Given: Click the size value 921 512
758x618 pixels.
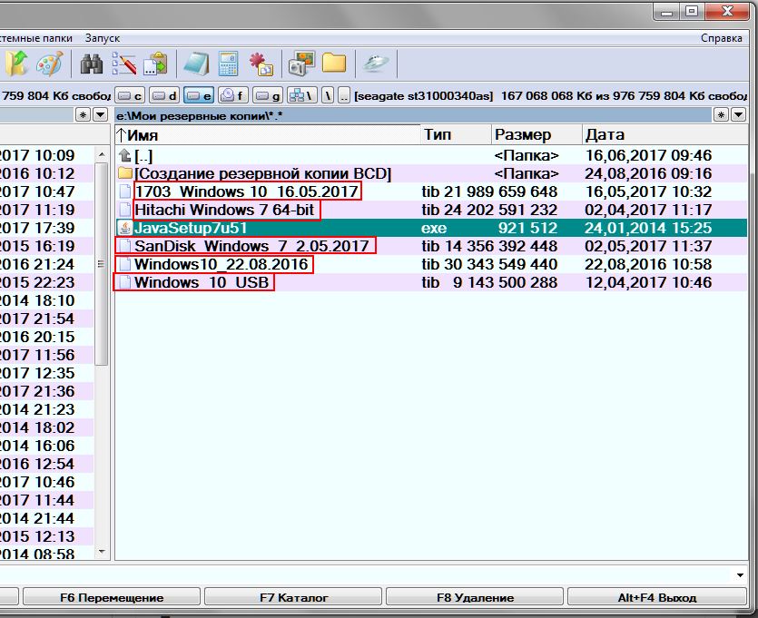Looking at the screenshot, I should click(528, 228).
